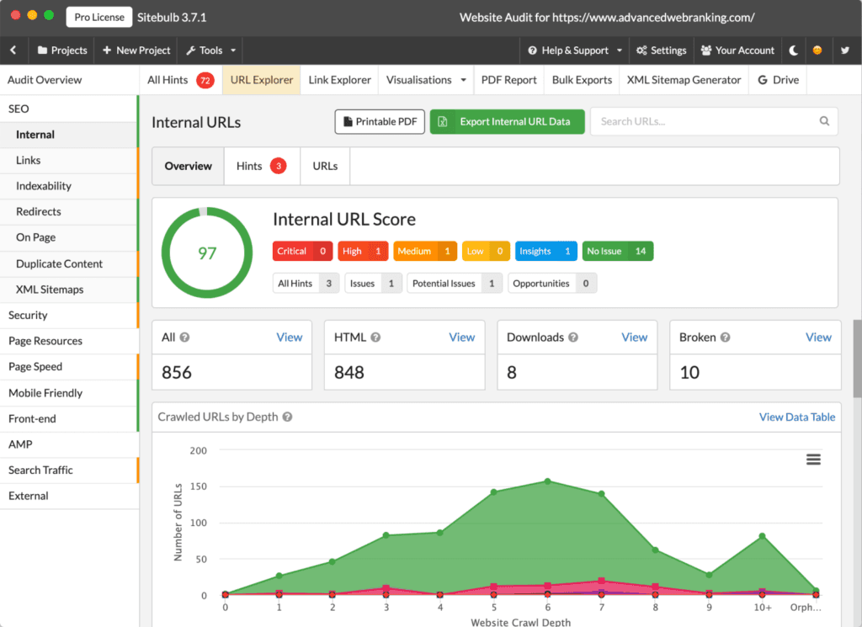View HTML URLs link

tap(462, 337)
